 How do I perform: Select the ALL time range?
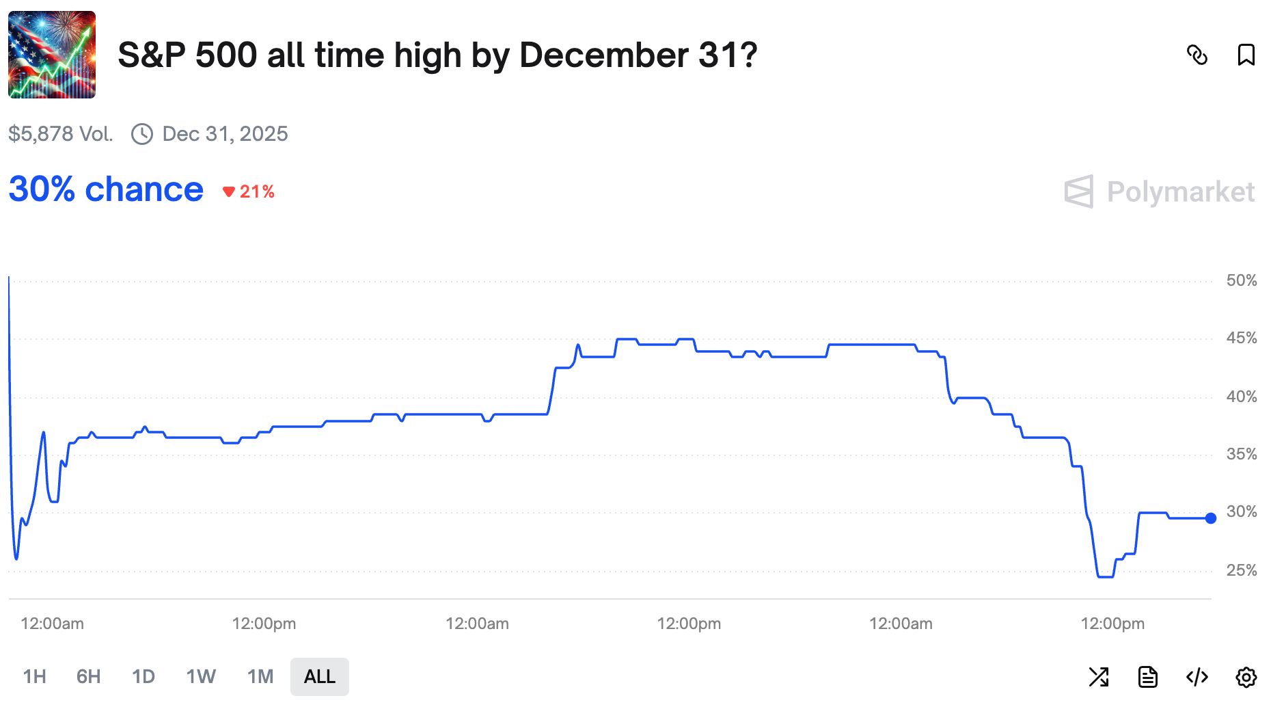click(x=319, y=677)
